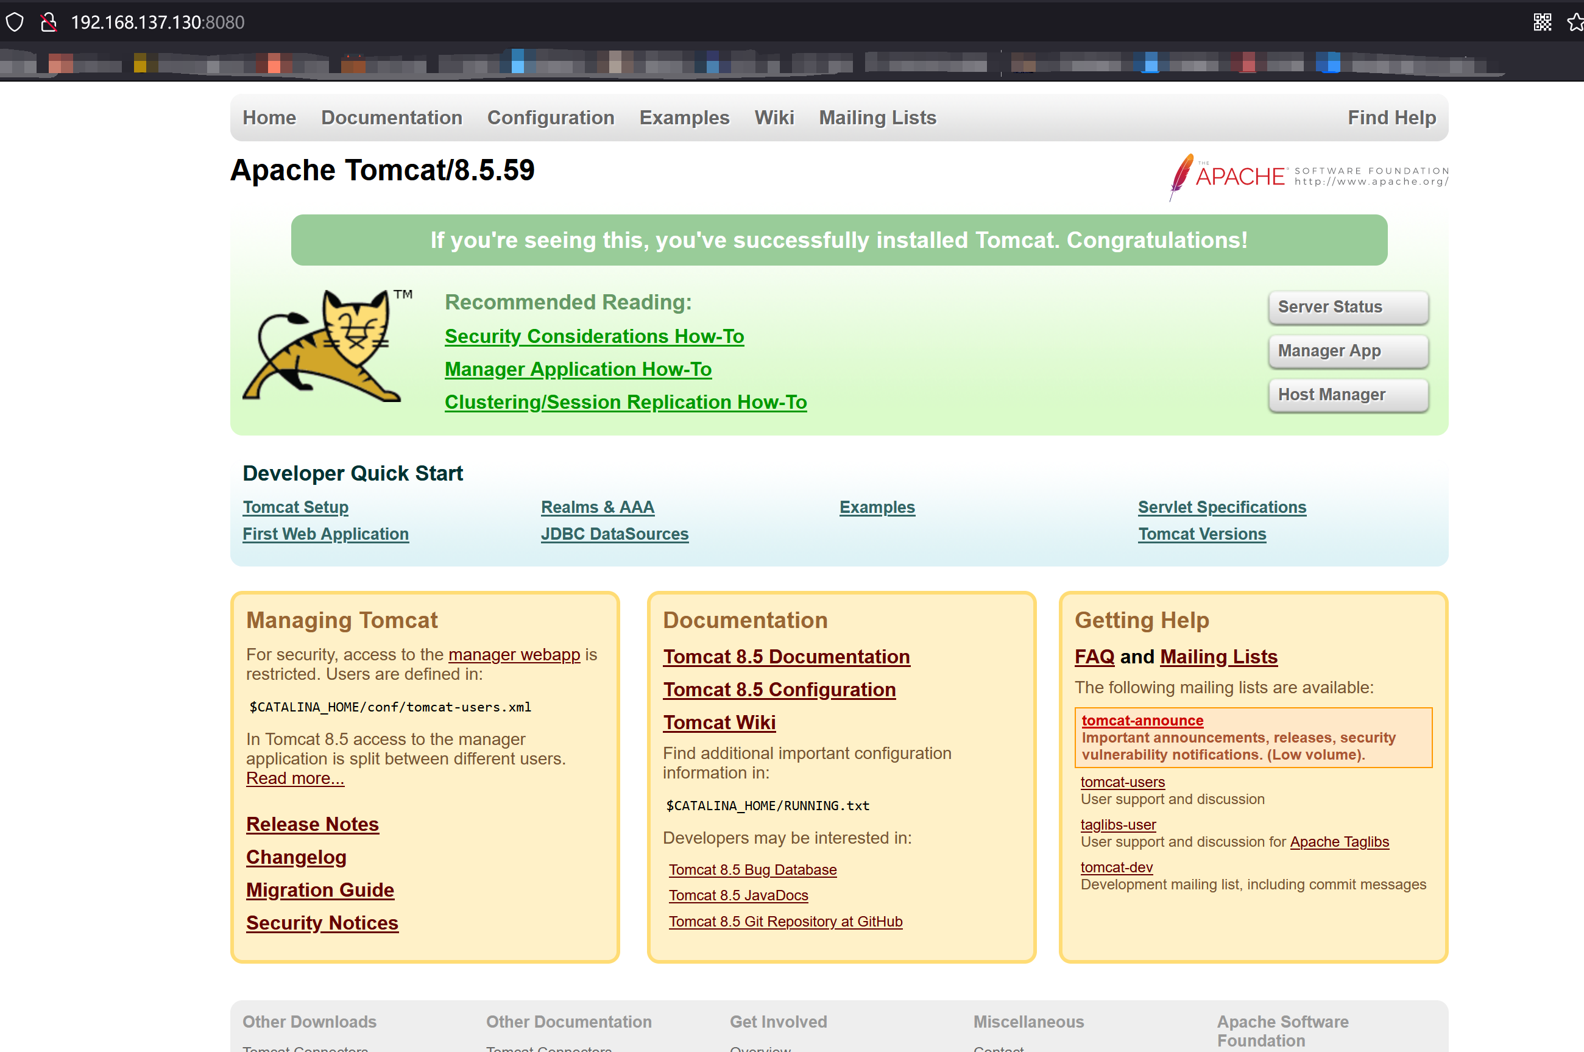
Task: Click the Host Manager button
Action: point(1348,395)
